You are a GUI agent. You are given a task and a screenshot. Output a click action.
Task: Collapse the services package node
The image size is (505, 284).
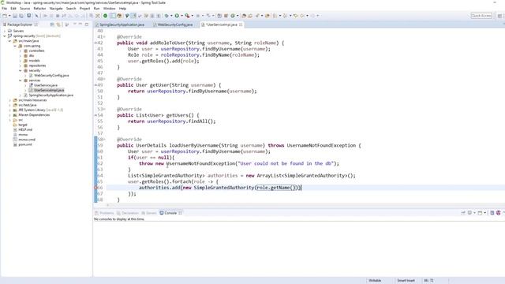point(20,80)
